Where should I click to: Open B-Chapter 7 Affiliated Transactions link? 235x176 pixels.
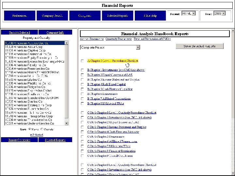tap(109, 99)
